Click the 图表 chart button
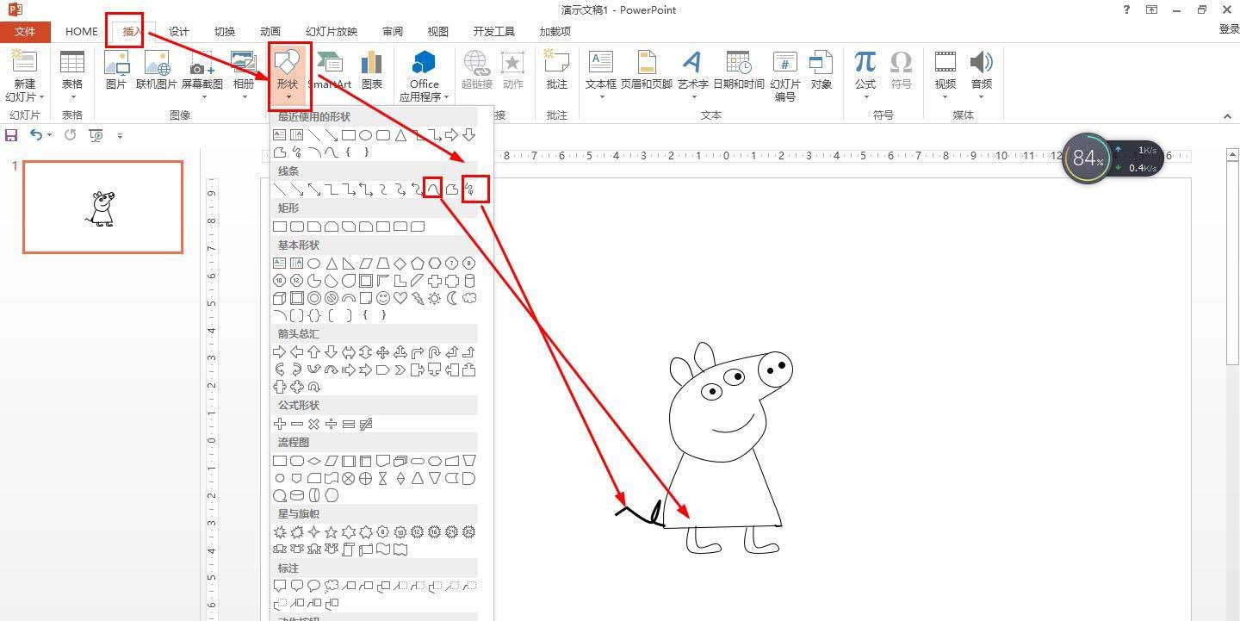The height and width of the screenshot is (621, 1240). pos(372,71)
